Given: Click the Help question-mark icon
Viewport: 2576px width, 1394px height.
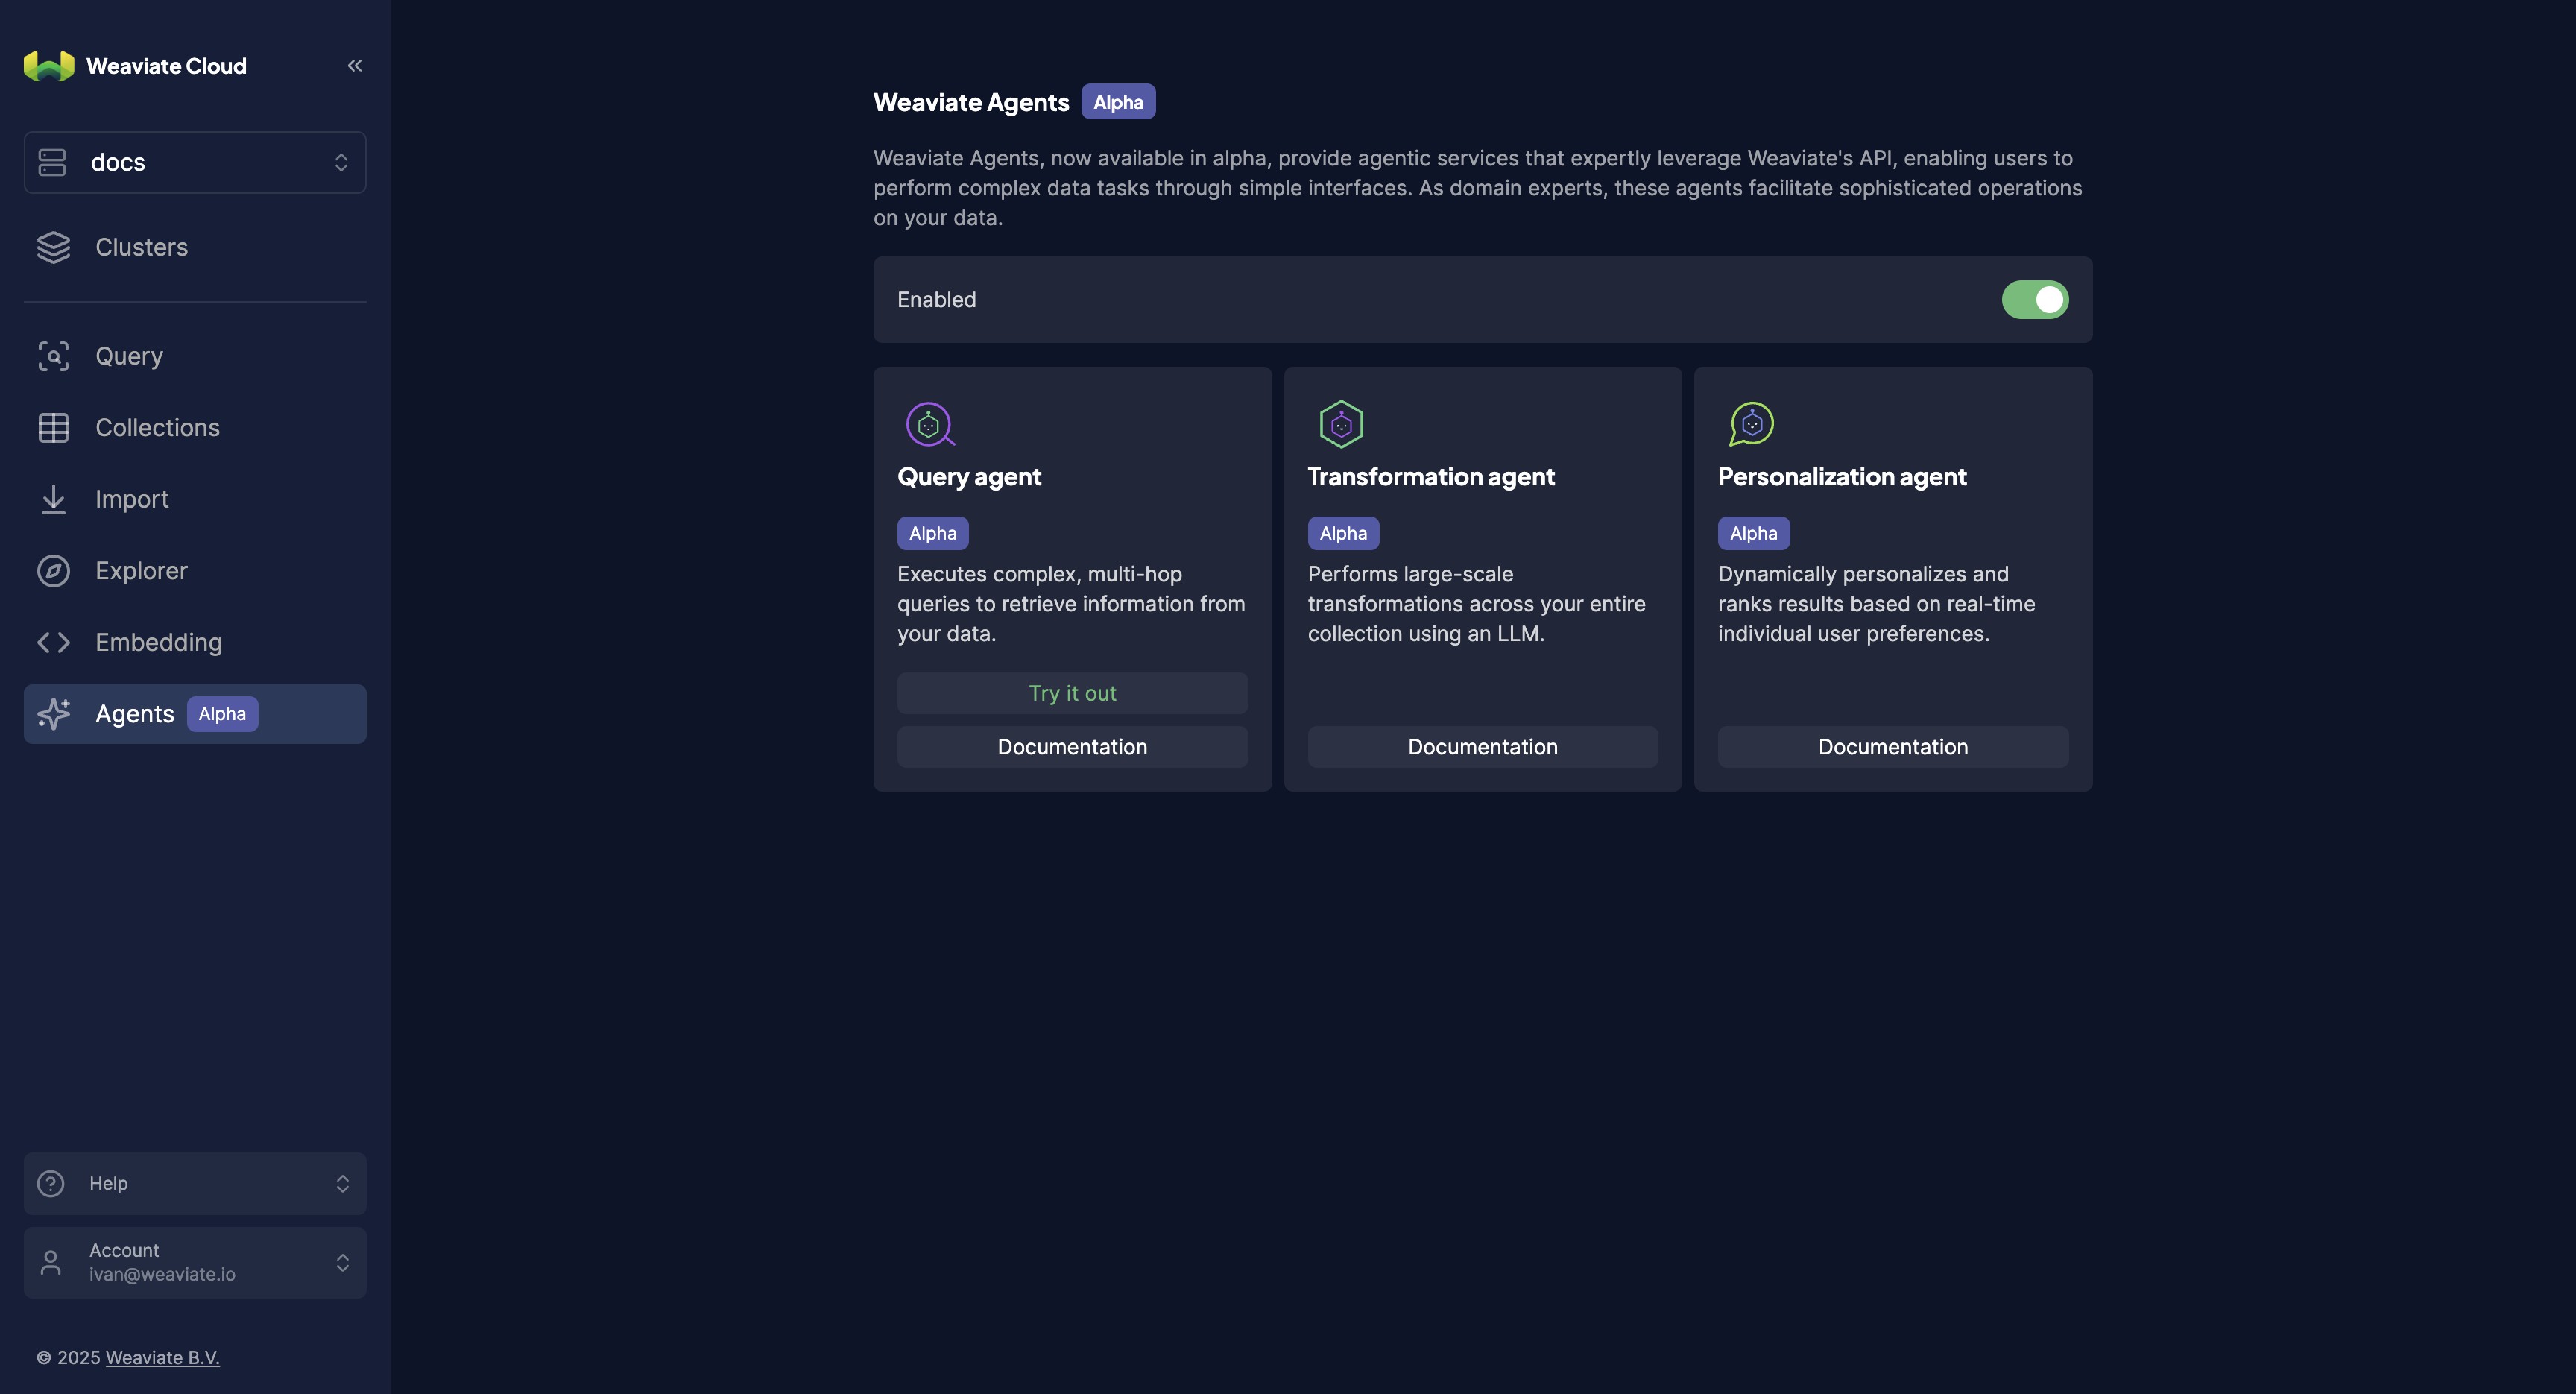Looking at the screenshot, I should pyautogui.click(x=51, y=1184).
